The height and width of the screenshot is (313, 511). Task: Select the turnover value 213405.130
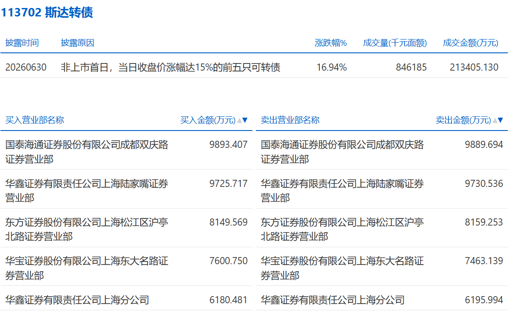click(474, 67)
